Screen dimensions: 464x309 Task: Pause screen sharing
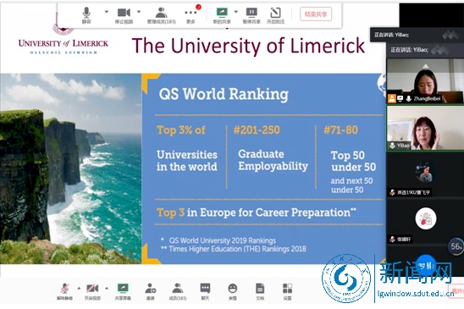point(251,15)
